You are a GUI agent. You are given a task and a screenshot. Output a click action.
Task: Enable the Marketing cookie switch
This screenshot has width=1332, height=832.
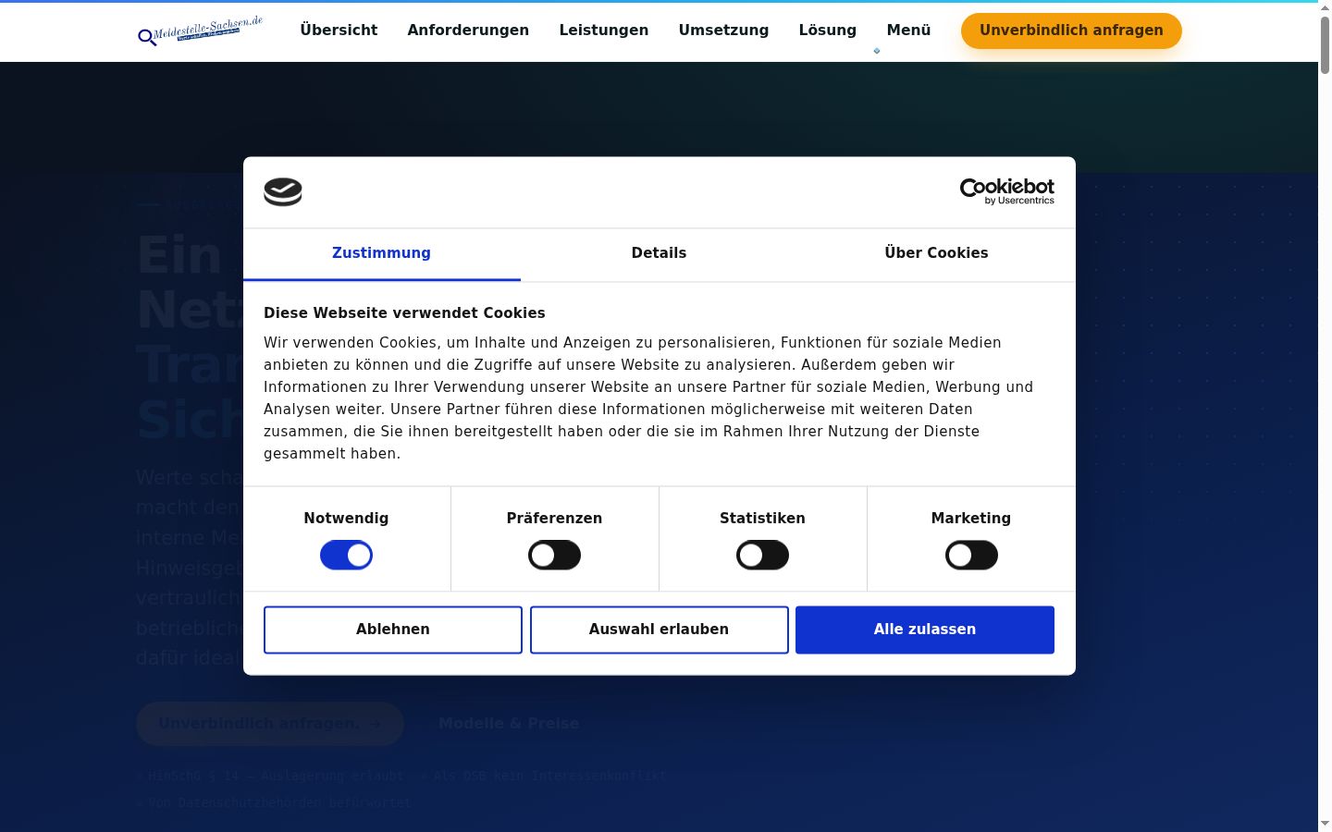click(x=971, y=556)
